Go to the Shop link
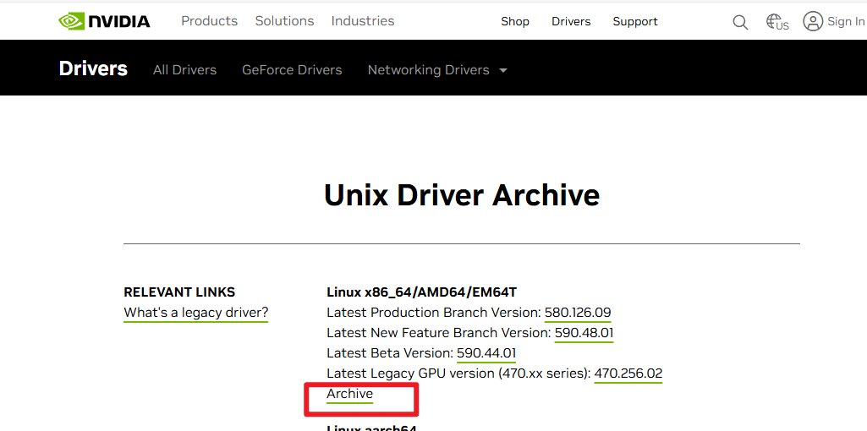This screenshot has width=867, height=431. point(515,22)
